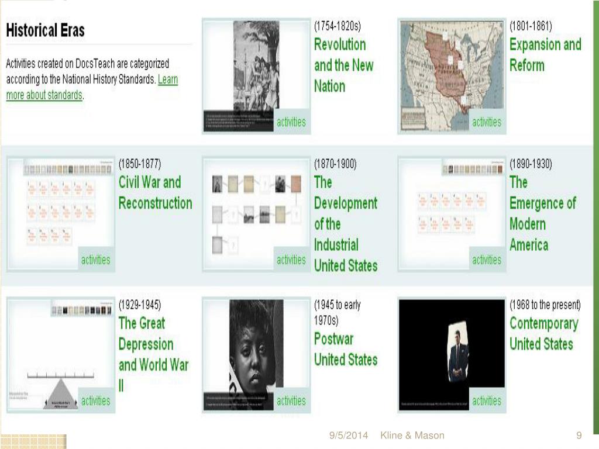Click the '(1890-1930)' date range text
The height and width of the screenshot is (449, 599).
tap(531, 164)
